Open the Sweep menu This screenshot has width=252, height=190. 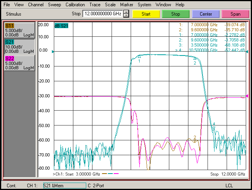54,5
